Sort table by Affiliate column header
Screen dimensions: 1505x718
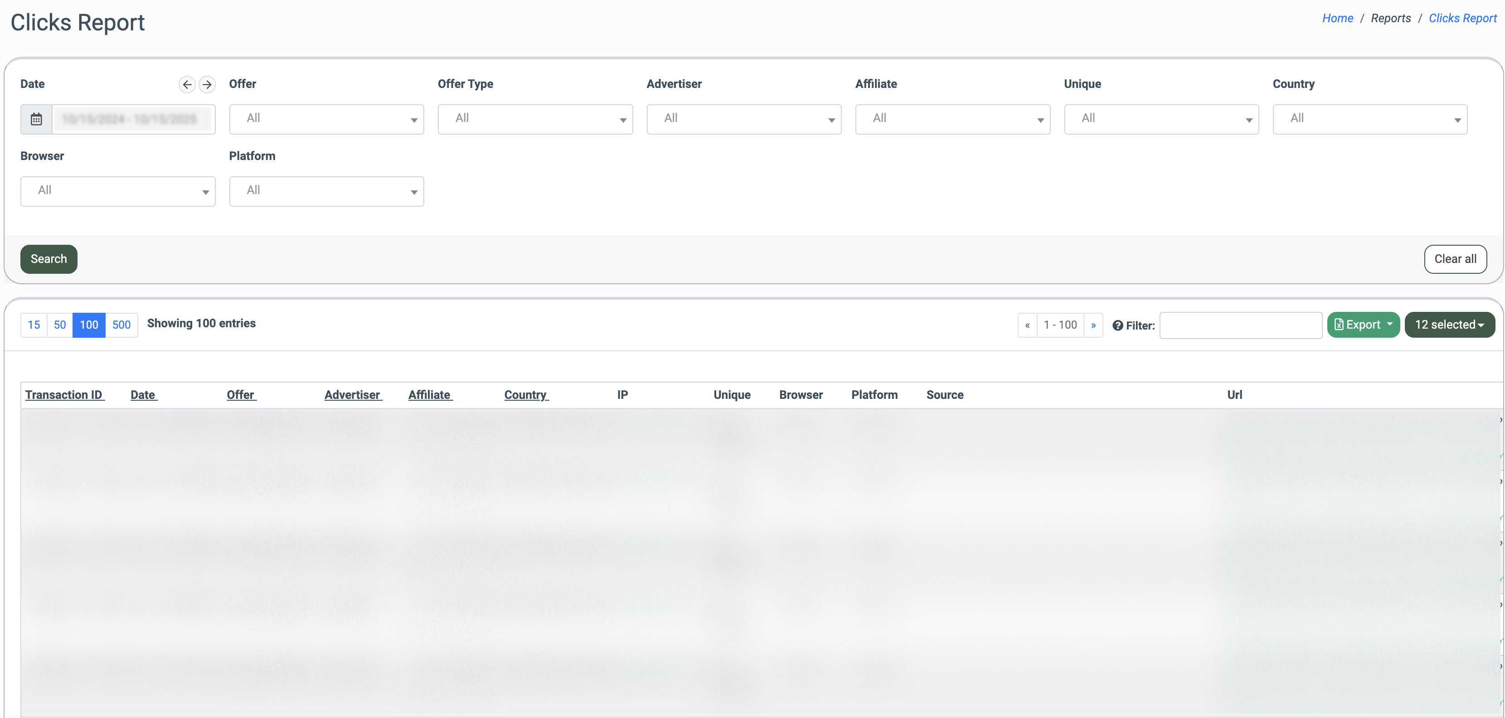pyautogui.click(x=430, y=395)
